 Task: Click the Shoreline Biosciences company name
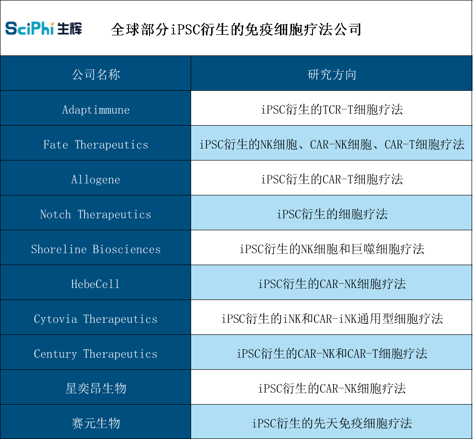pos(96,248)
